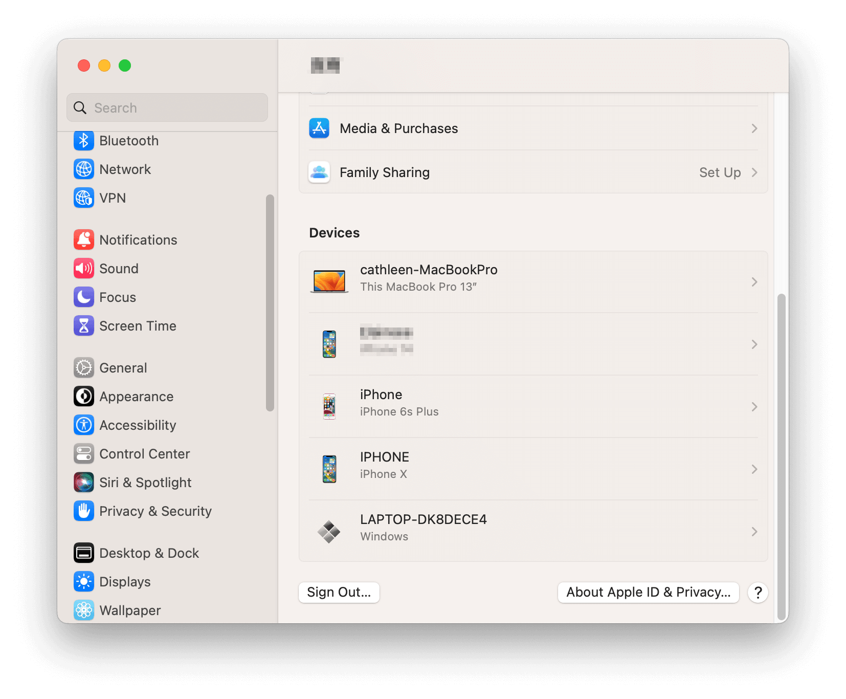Open the General gear icon
Viewport: 846px width, 699px height.
[84, 368]
